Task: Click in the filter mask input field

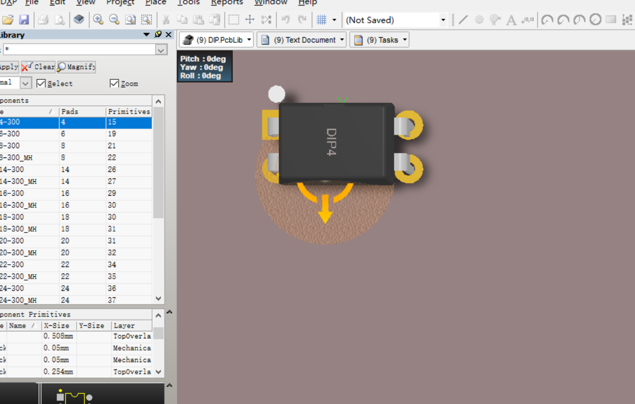Action: tap(79, 49)
